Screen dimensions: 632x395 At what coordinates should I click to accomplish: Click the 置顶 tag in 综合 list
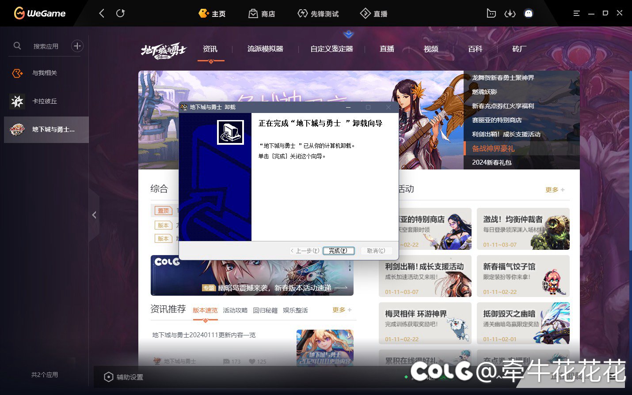coord(163,211)
